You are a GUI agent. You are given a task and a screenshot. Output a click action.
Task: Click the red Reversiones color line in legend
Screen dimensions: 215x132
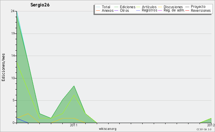187,10
